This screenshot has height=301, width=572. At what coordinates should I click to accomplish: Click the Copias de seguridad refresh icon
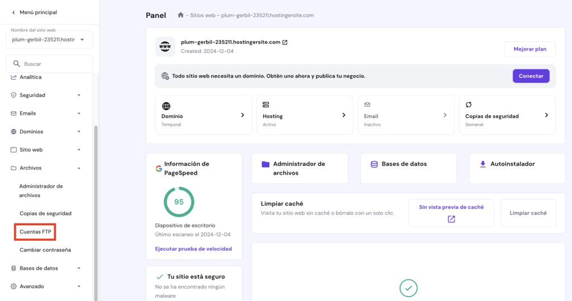(469, 105)
